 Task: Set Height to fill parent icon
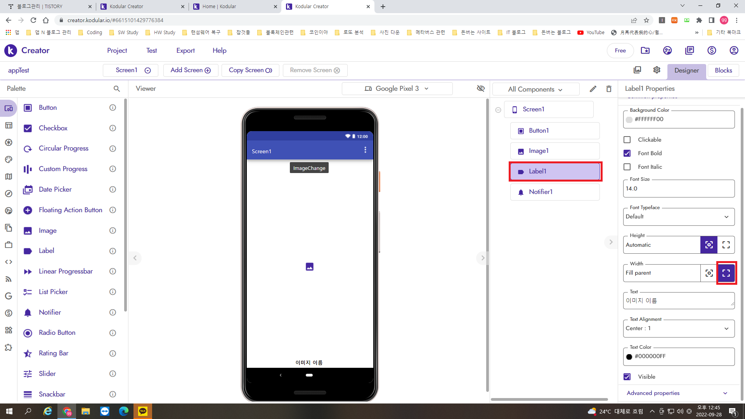tap(726, 245)
